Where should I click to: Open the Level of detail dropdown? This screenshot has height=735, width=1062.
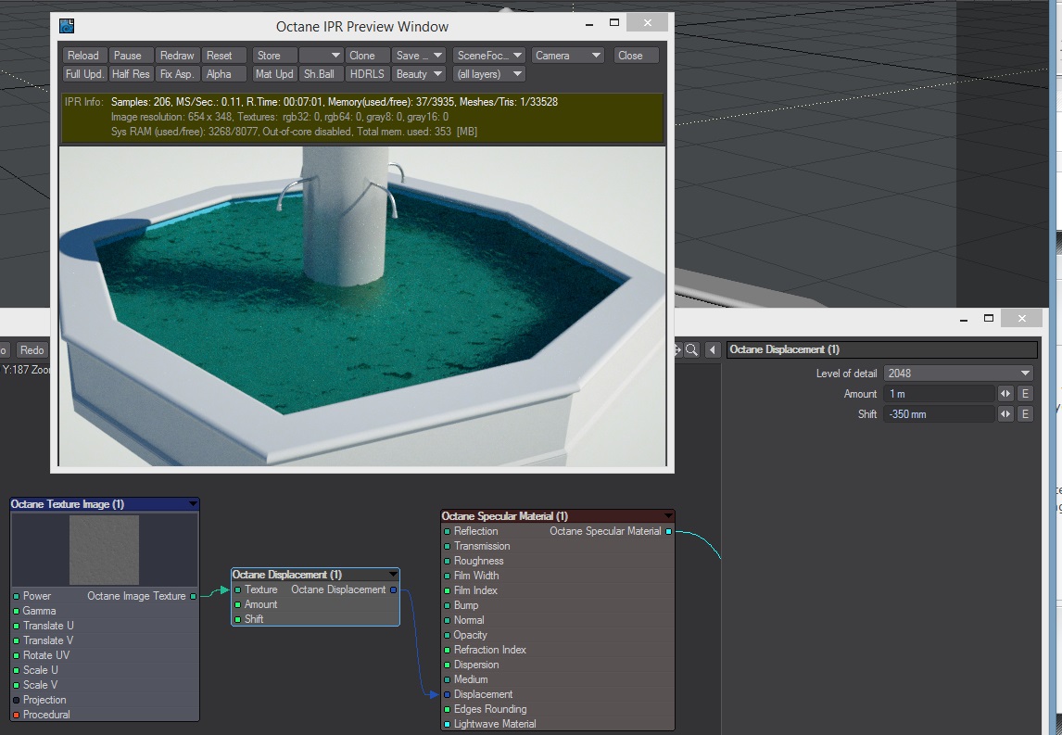pos(958,374)
